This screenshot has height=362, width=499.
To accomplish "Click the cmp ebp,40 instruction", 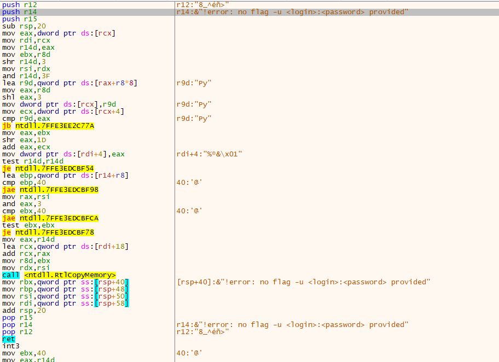I will click(24, 183).
